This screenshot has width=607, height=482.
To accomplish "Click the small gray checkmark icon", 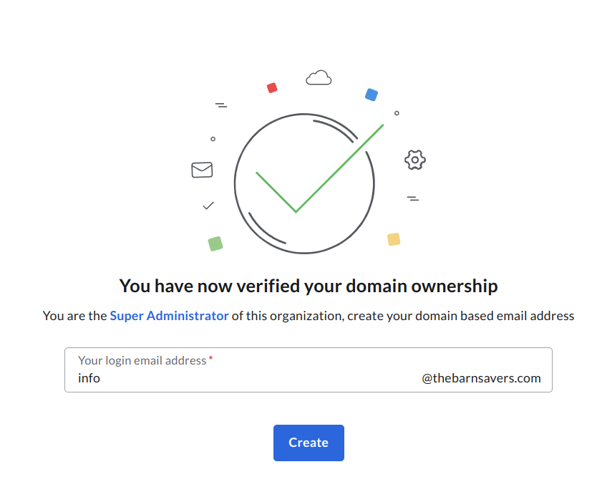I will 208,206.
